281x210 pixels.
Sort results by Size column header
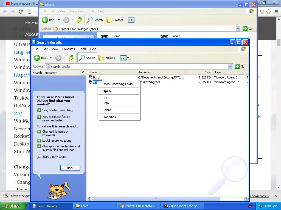coord(199,72)
